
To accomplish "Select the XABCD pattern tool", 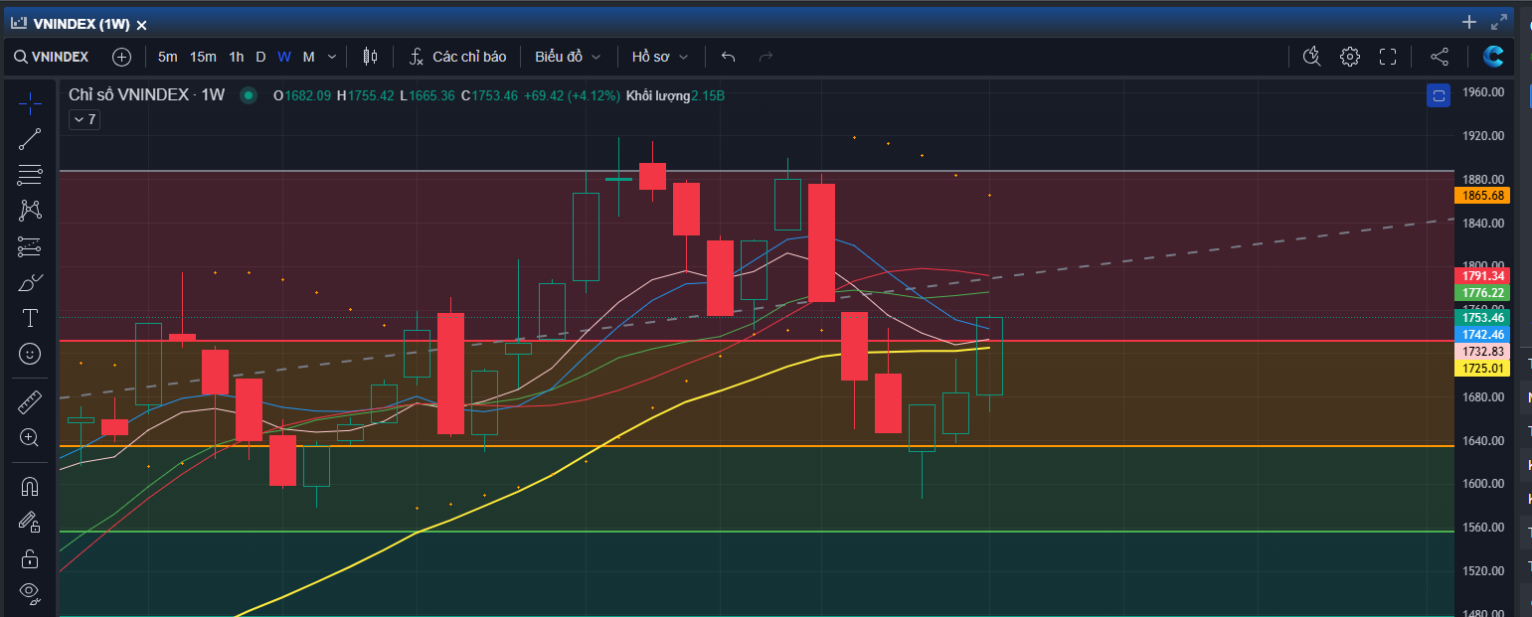I will 30,211.
